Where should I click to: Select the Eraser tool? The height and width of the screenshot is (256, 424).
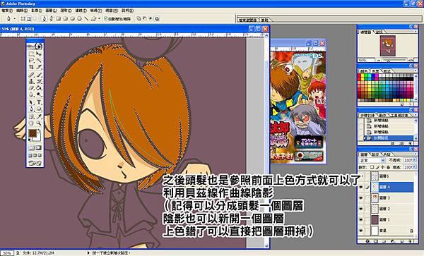[x=31, y=88]
